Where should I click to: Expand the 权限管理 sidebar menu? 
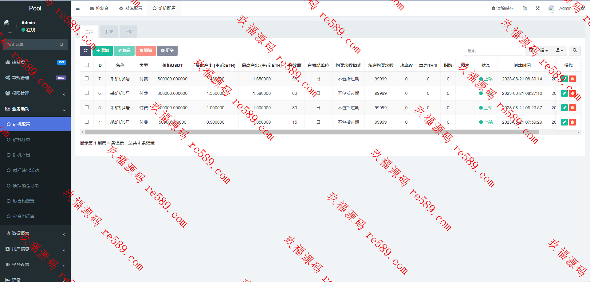click(x=35, y=93)
